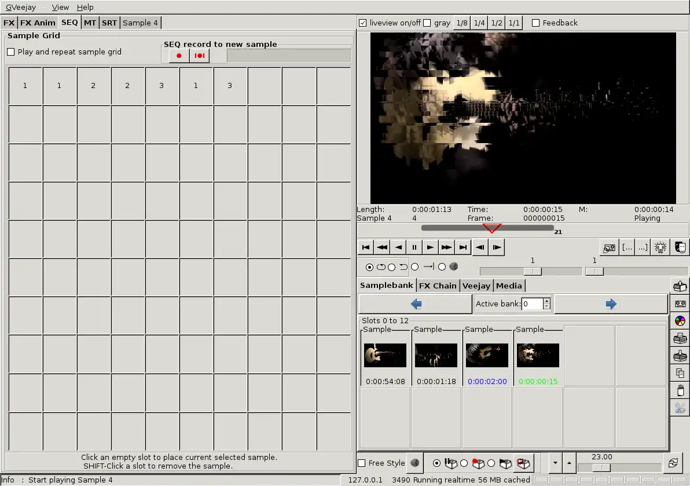Toggle Play and repeat sample grid checkbox

tap(11, 52)
